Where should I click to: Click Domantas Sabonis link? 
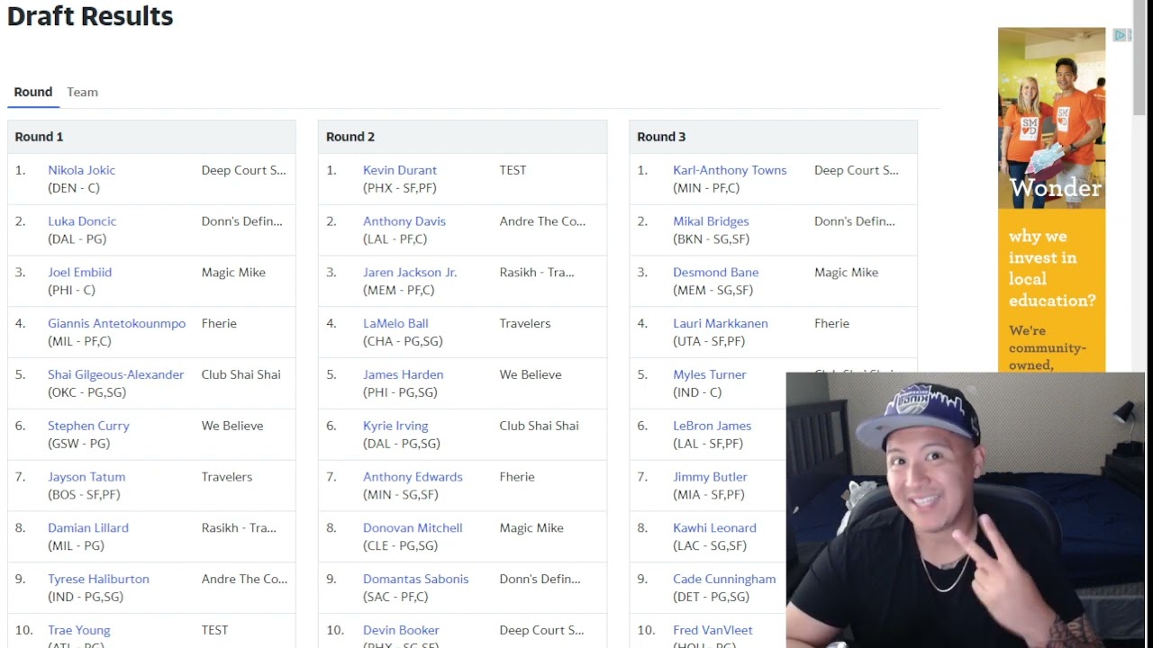415,580
